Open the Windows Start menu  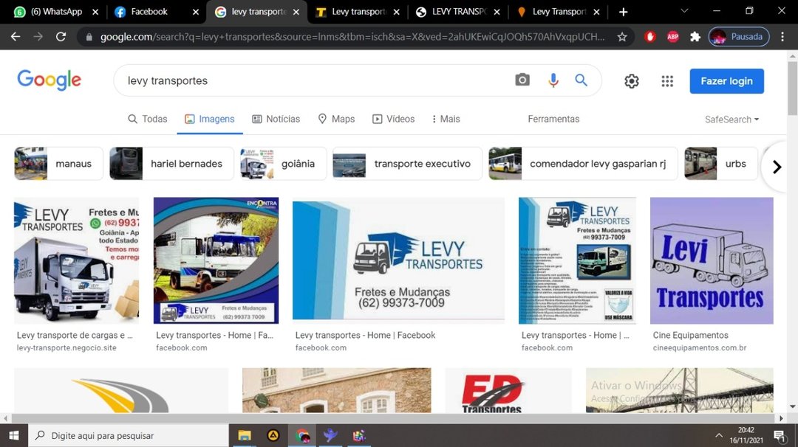14,435
